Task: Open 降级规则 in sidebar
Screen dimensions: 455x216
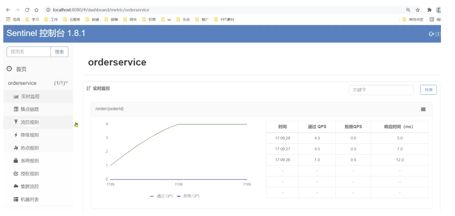Action: click(x=38, y=135)
